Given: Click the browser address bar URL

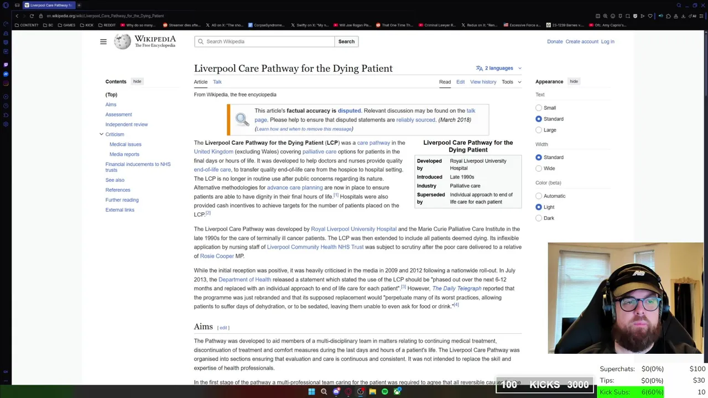Looking at the screenshot, I should [105, 16].
